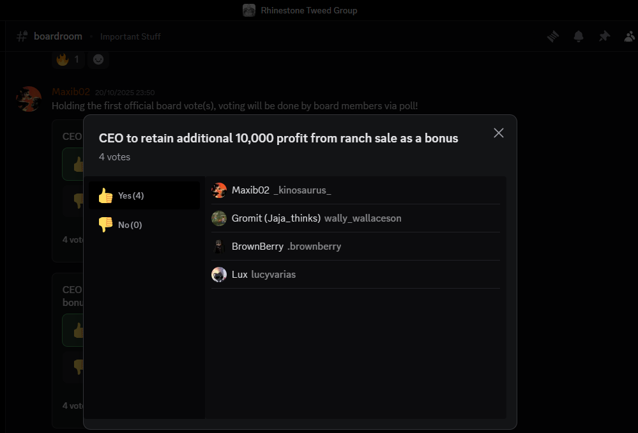Close the poll votes dialog
Image resolution: width=638 pixels, height=433 pixels.
pyautogui.click(x=499, y=133)
